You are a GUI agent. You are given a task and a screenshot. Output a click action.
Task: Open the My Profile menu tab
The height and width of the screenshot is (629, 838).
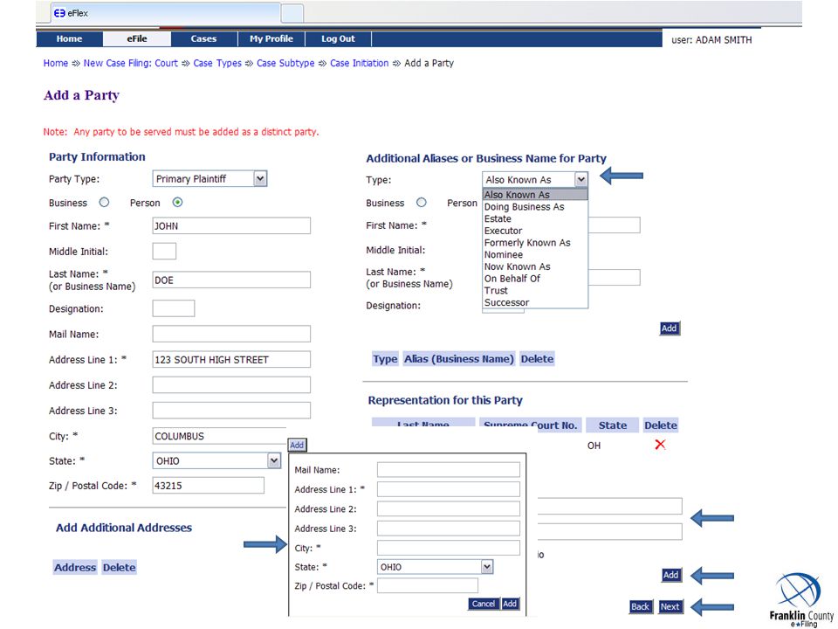pos(271,38)
